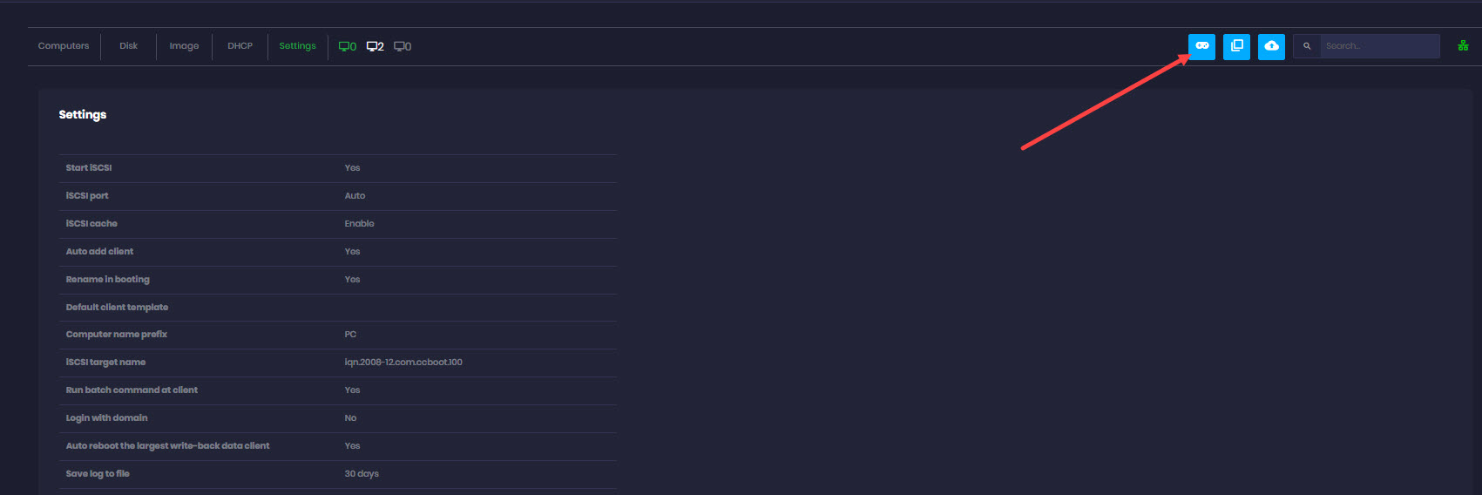Click the Login with domain row

pyautogui.click(x=337, y=418)
